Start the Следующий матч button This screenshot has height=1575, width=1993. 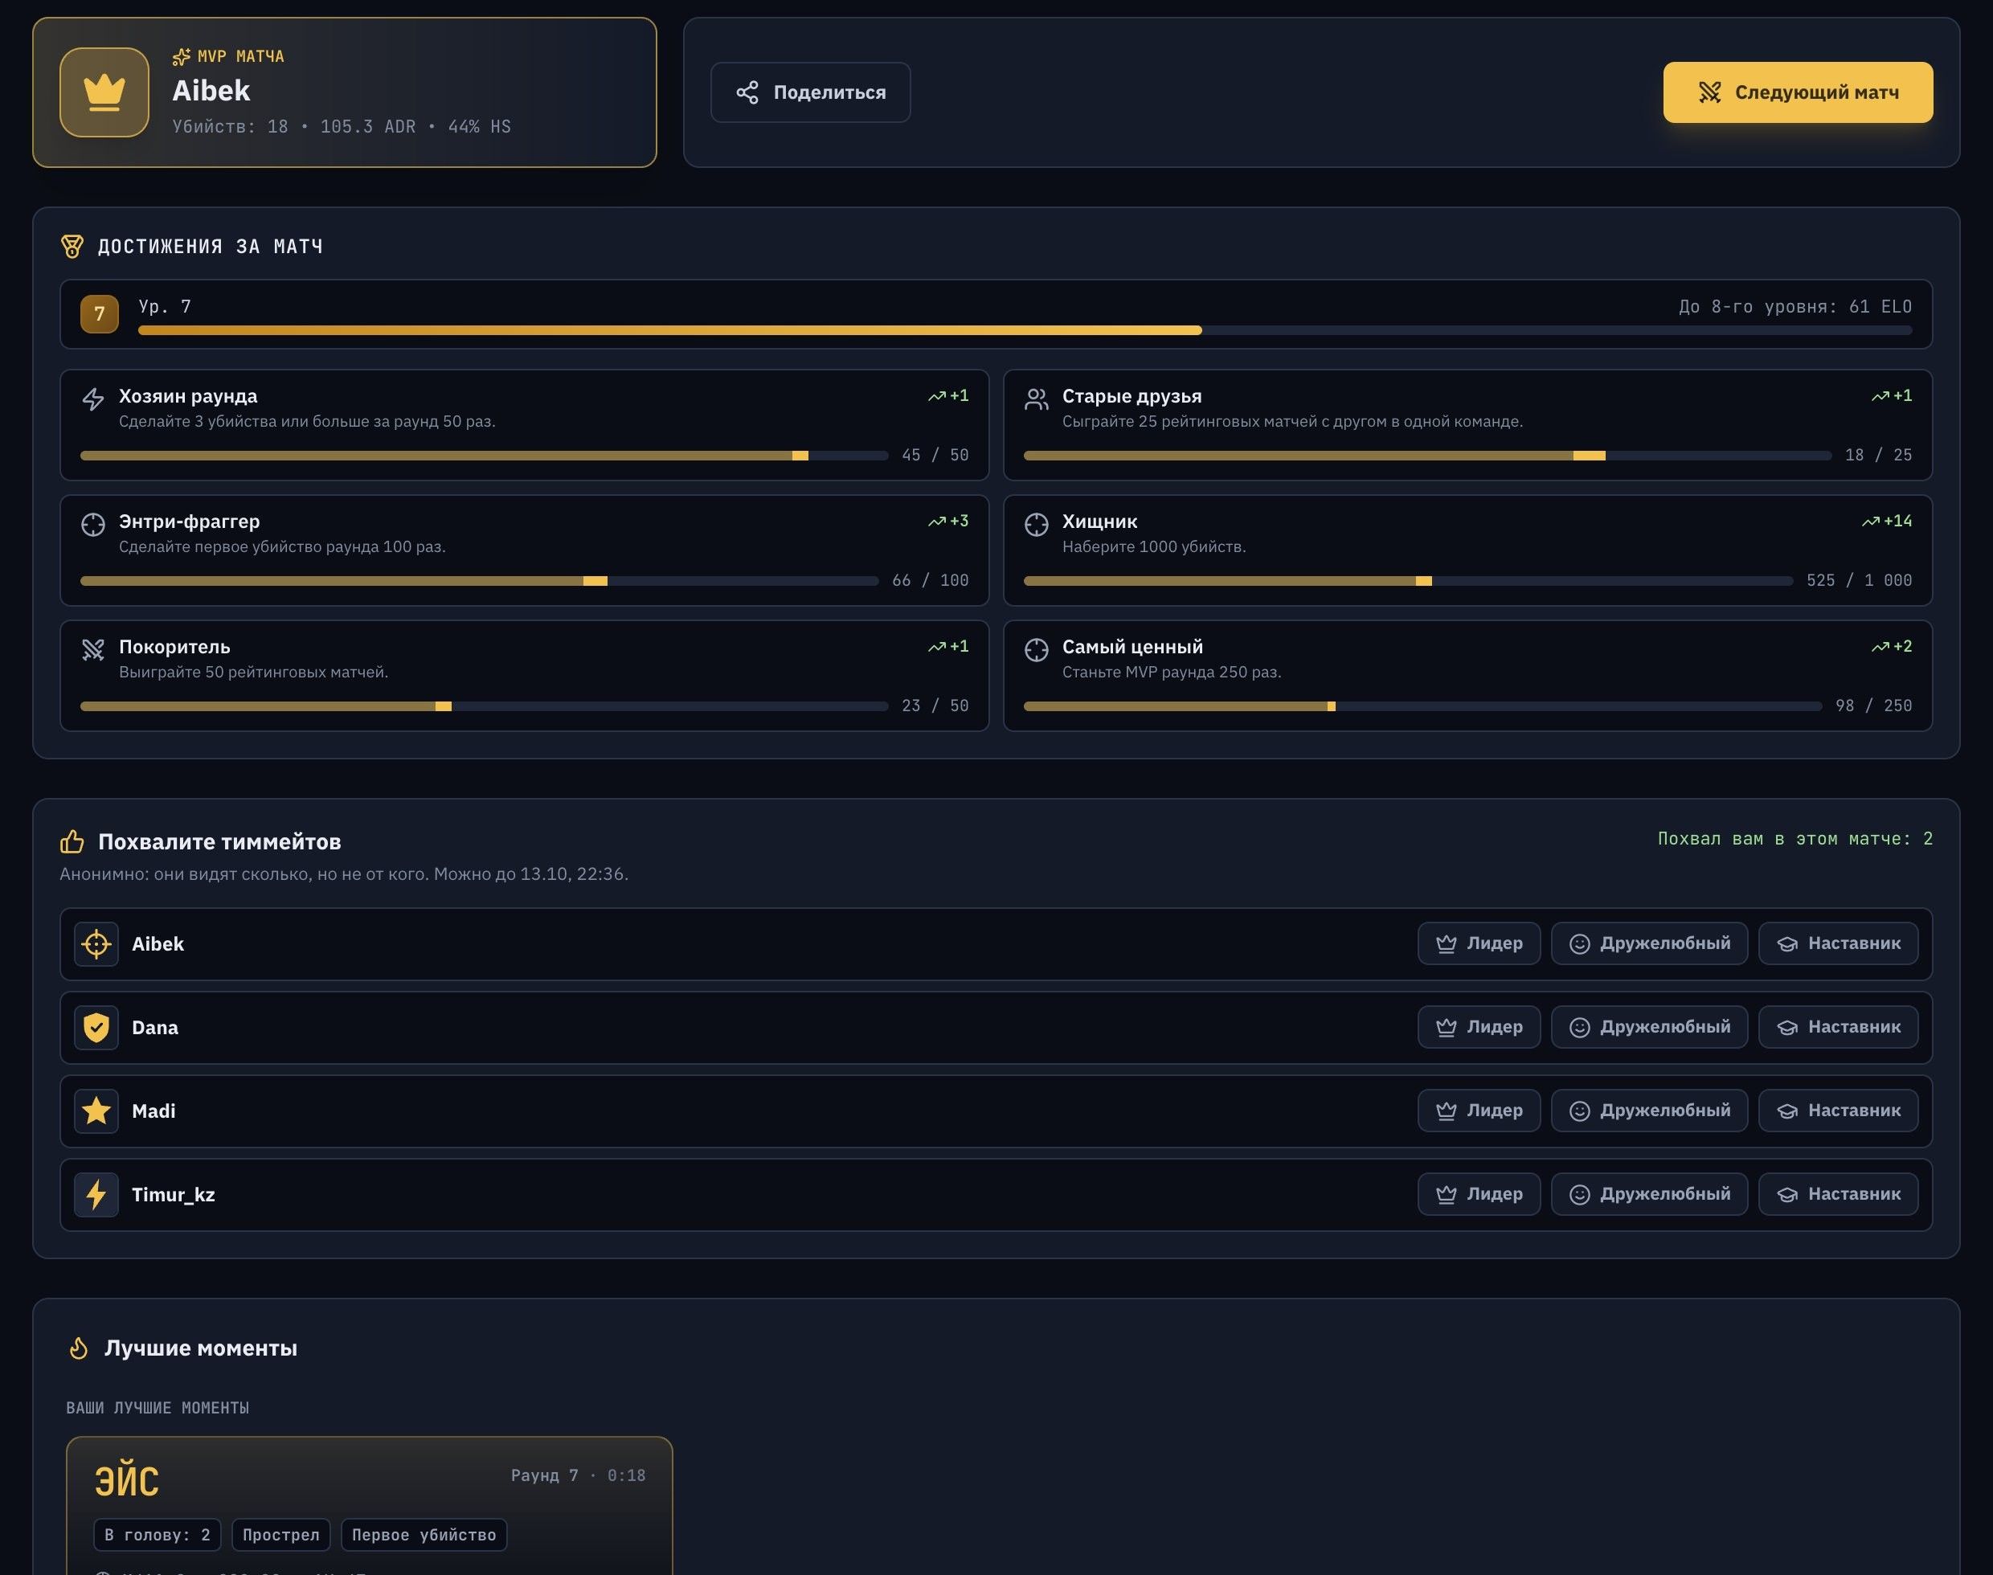click(1798, 92)
